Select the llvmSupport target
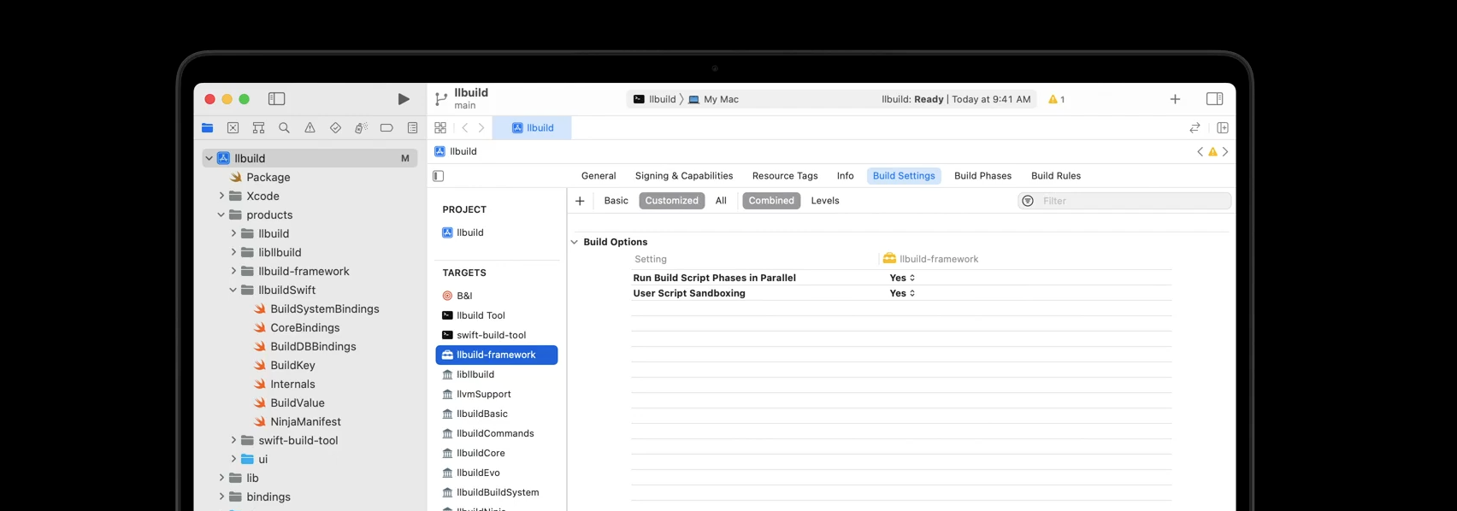1457x511 pixels. pos(476,394)
